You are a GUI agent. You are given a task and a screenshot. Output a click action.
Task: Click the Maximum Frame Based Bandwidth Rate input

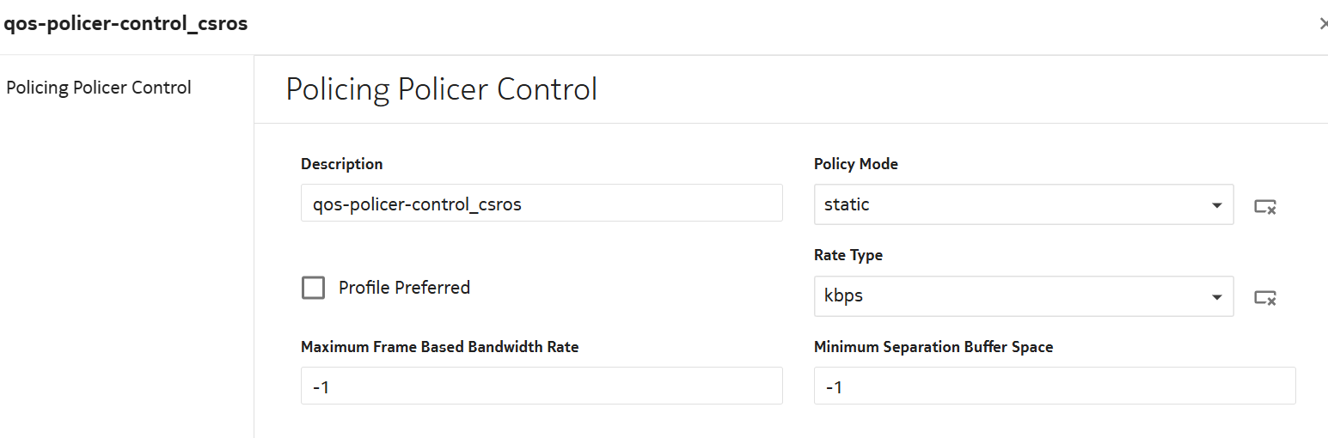tap(542, 387)
